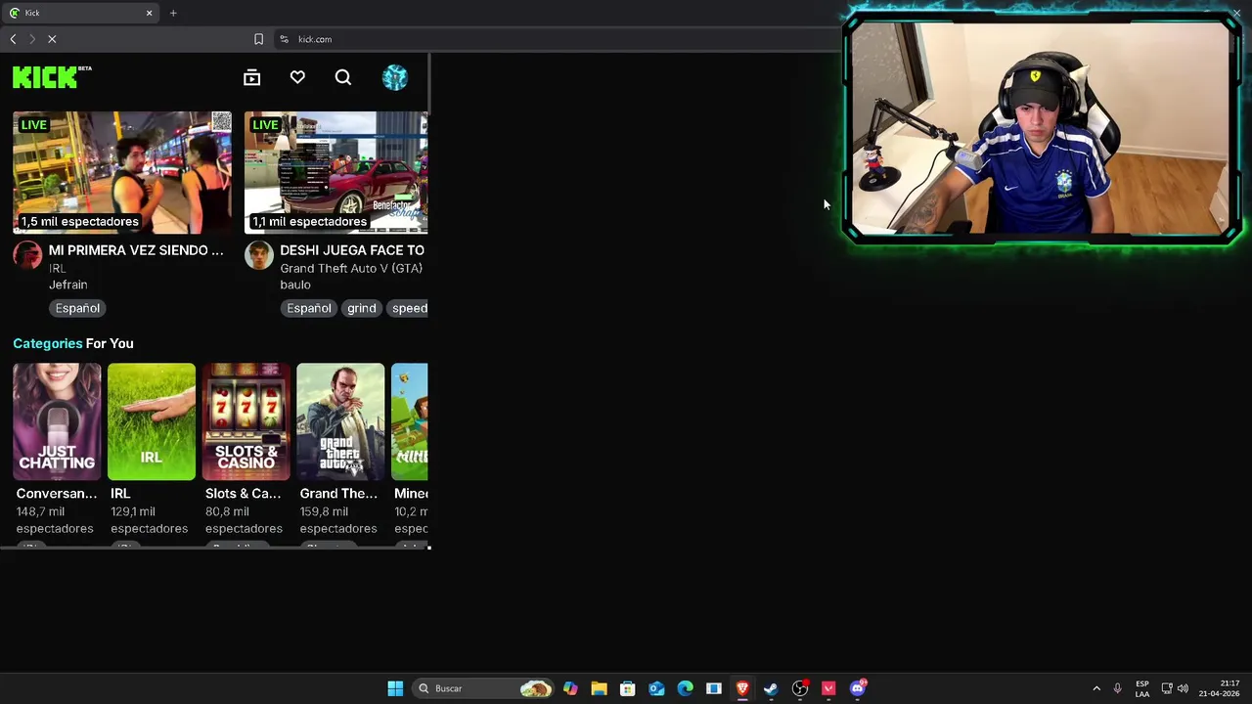Click the ESP LAA language indicator
This screenshot has height=704, width=1252.
[1142, 688]
